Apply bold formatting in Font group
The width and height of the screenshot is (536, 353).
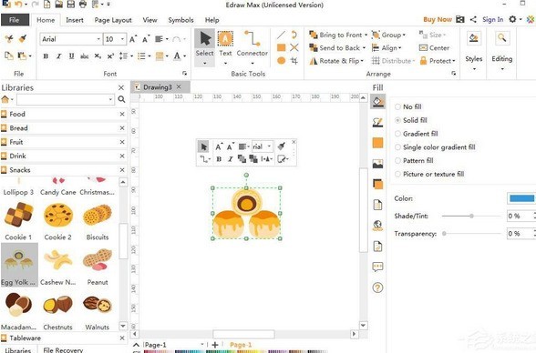click(x=46, y=56)
